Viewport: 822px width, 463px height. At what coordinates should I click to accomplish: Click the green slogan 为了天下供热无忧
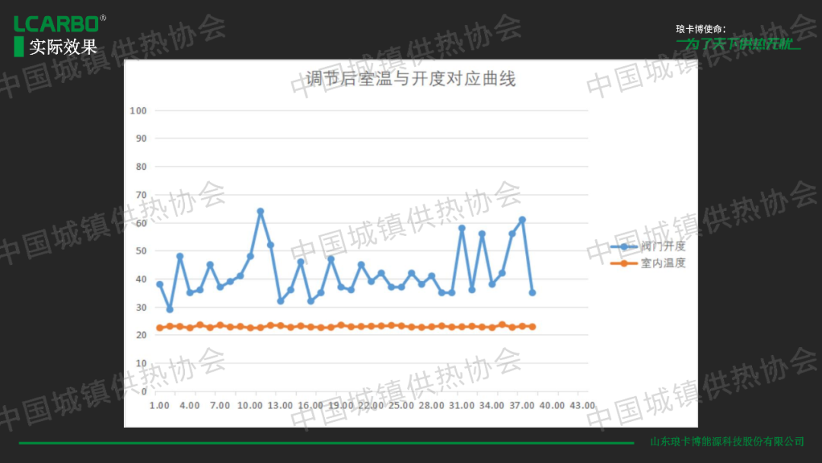pos(738,44)
